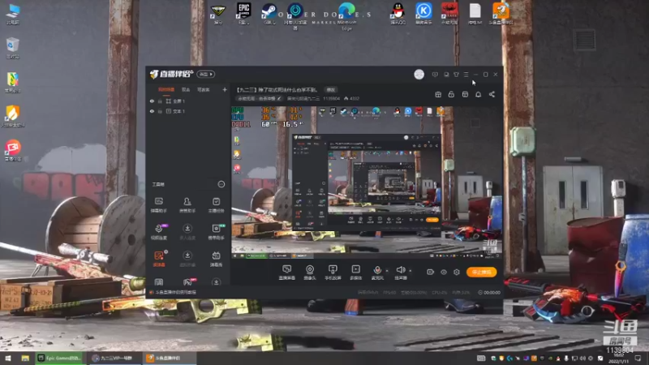649x365 pixels.
Task: Open the second-row tool with download icon
Action: tap(187, 232)
